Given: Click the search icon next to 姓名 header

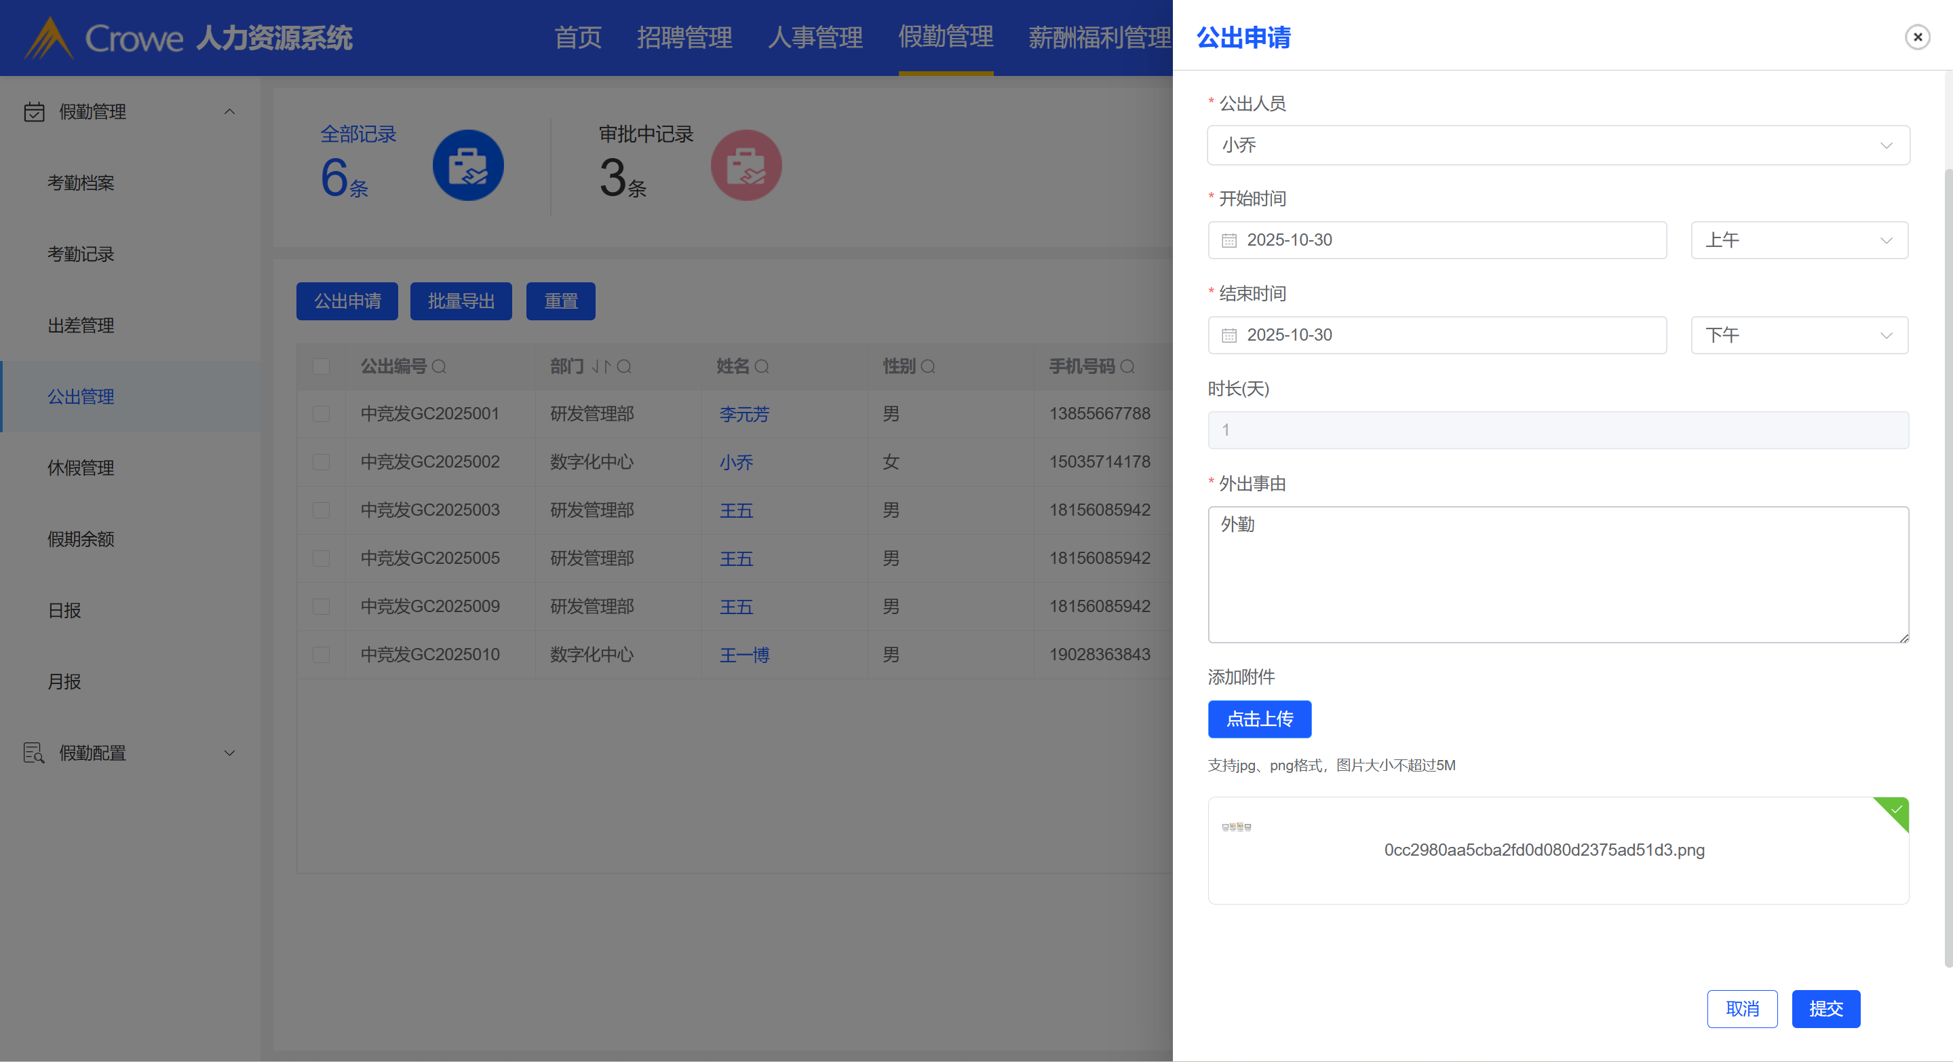Looking at the screenshot, I should [762, 366].
